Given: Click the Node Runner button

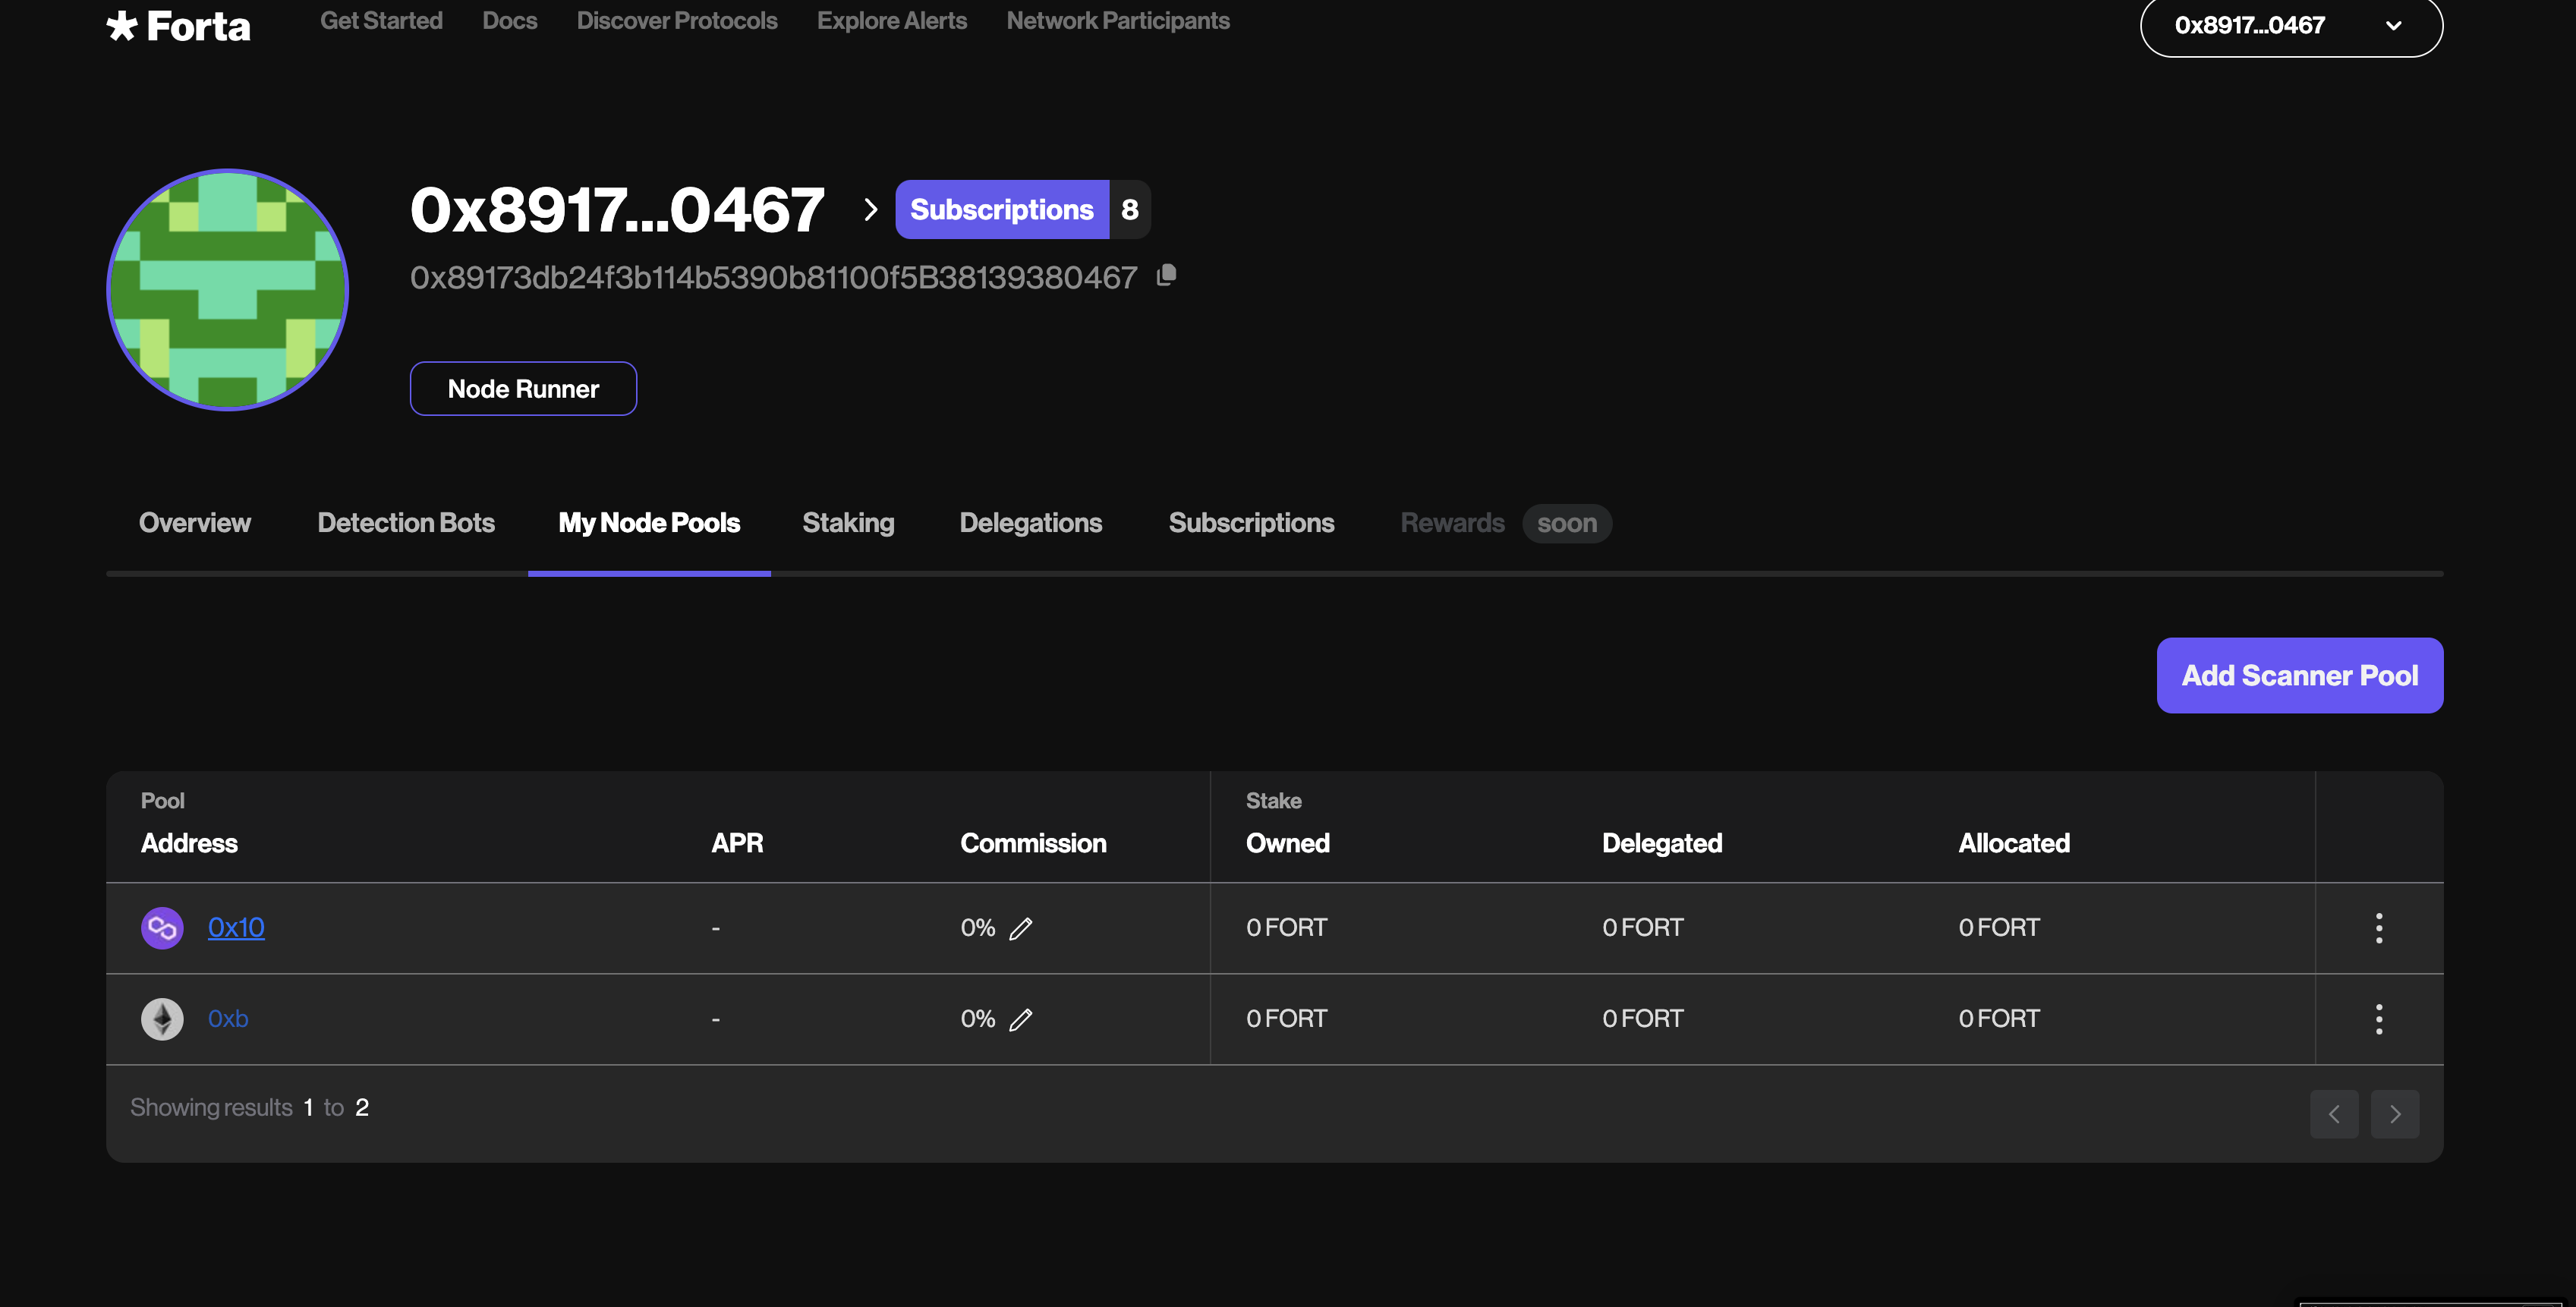Looking at the screenshot, I should point(523,388).
